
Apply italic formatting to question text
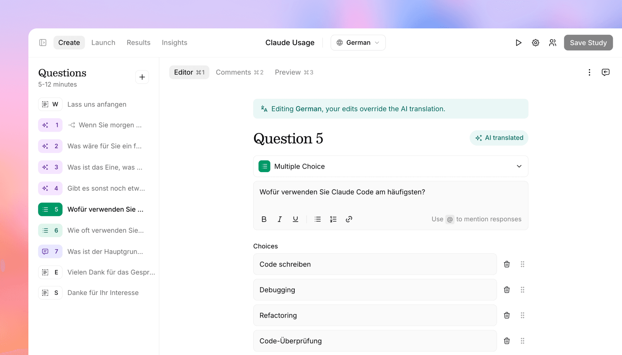click(x=279, y=219)
